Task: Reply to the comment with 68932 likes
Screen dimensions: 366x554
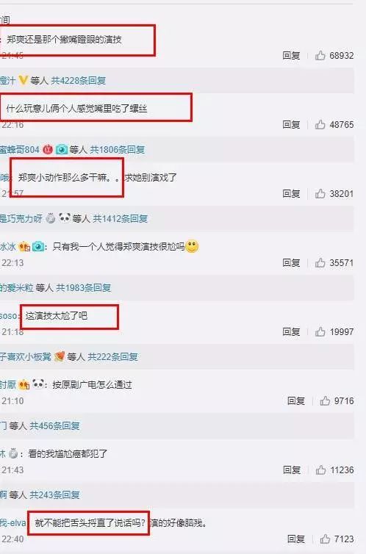Action: click(291, 55)
